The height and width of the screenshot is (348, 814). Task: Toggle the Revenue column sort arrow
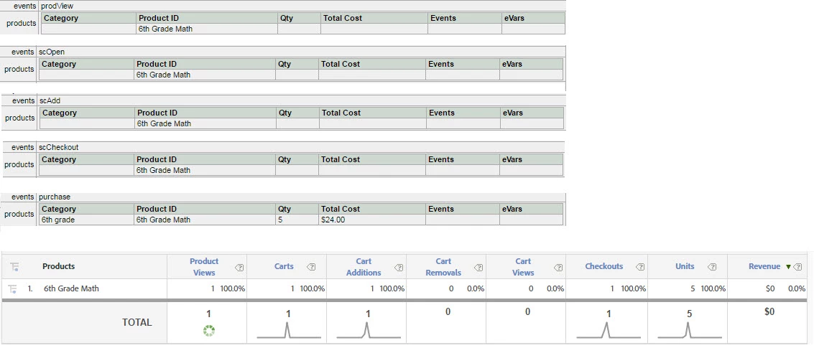tap(788, 267)
